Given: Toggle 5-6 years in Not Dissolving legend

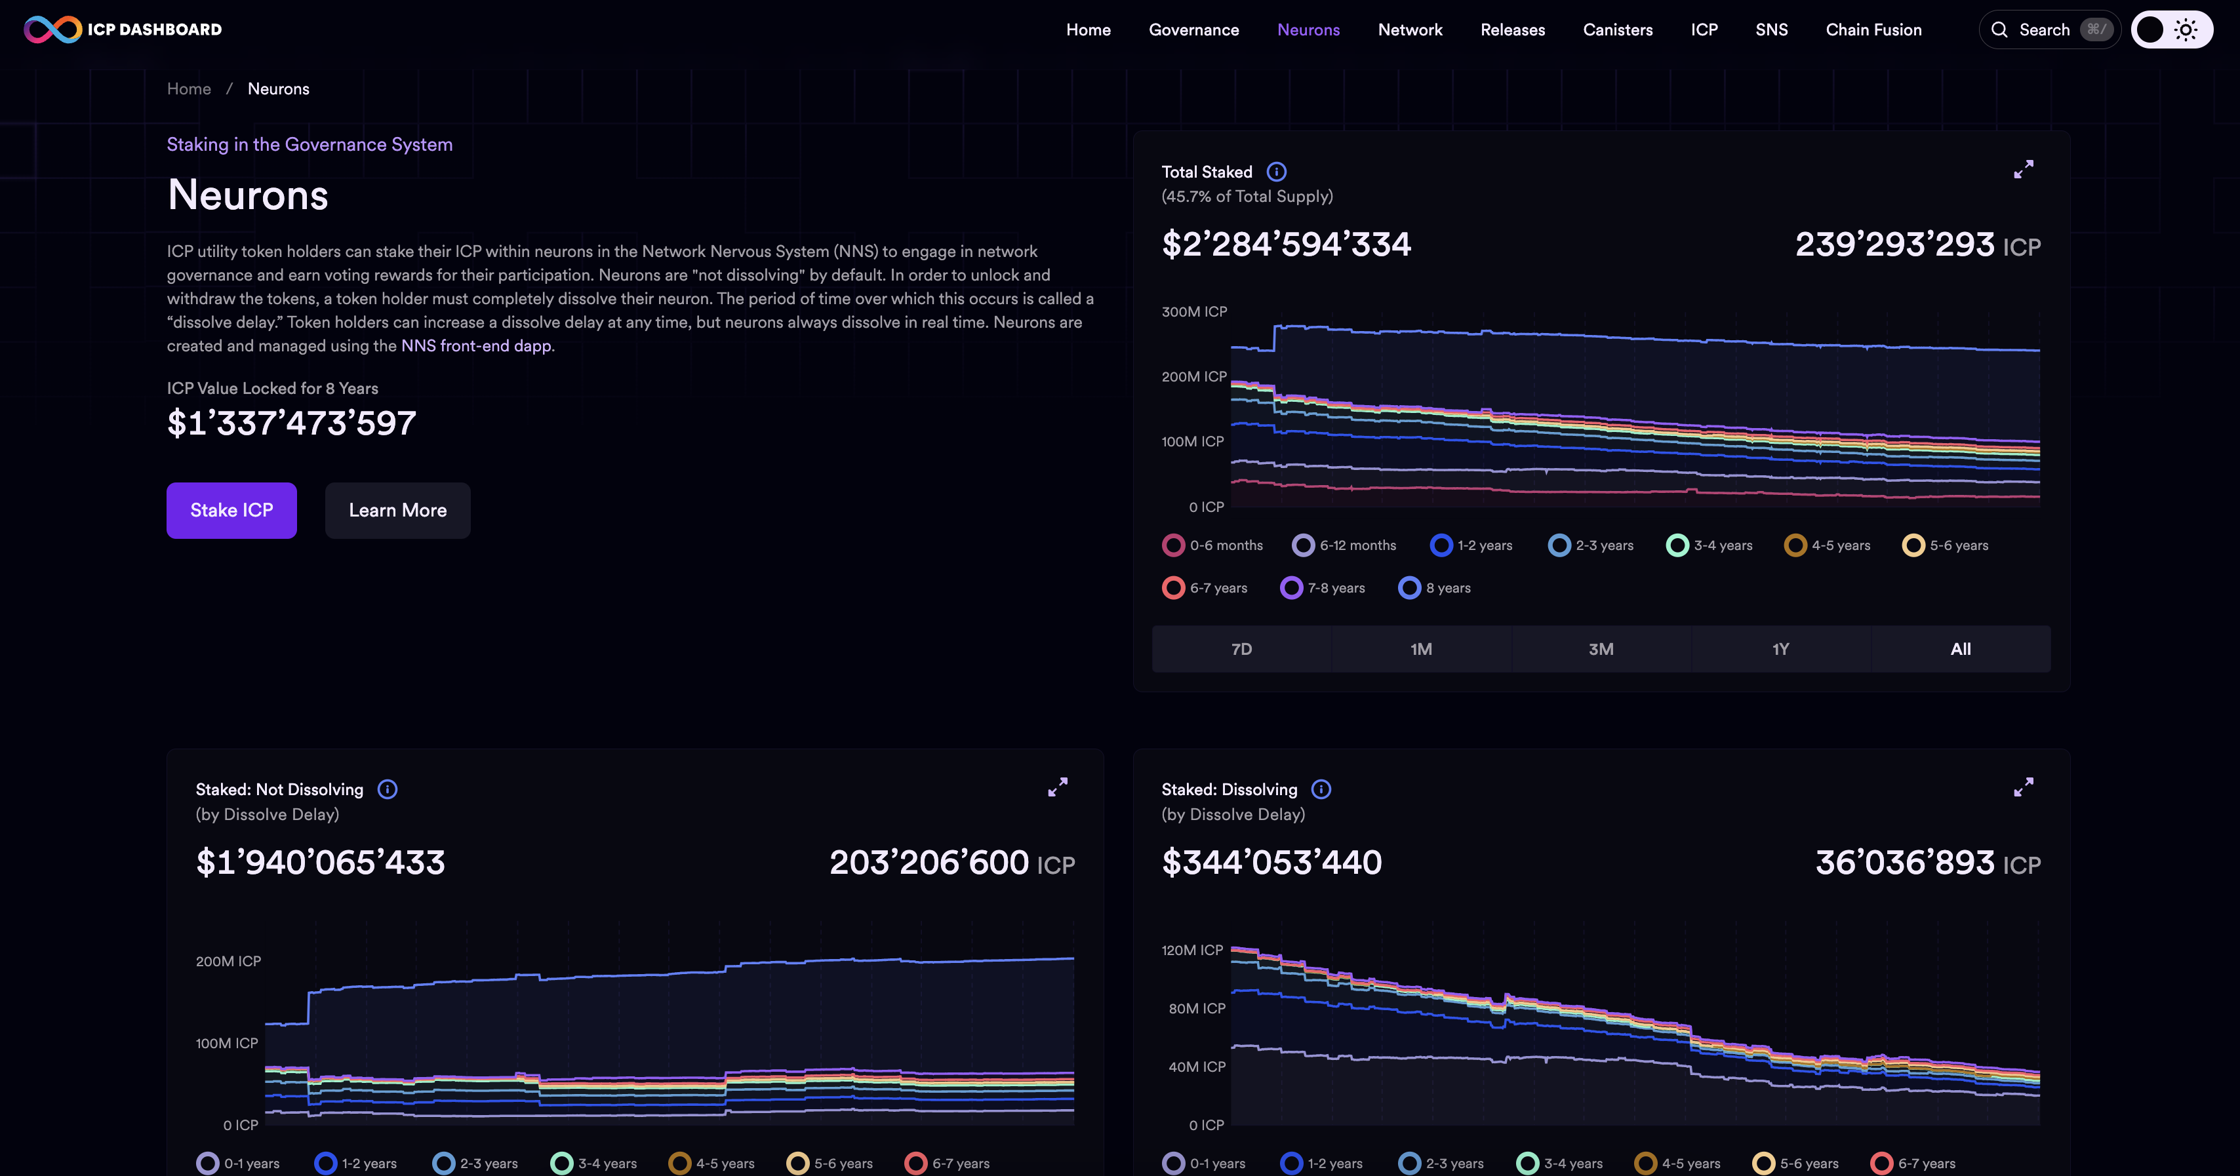Looking at the screenshot, I should (830, 1163).
